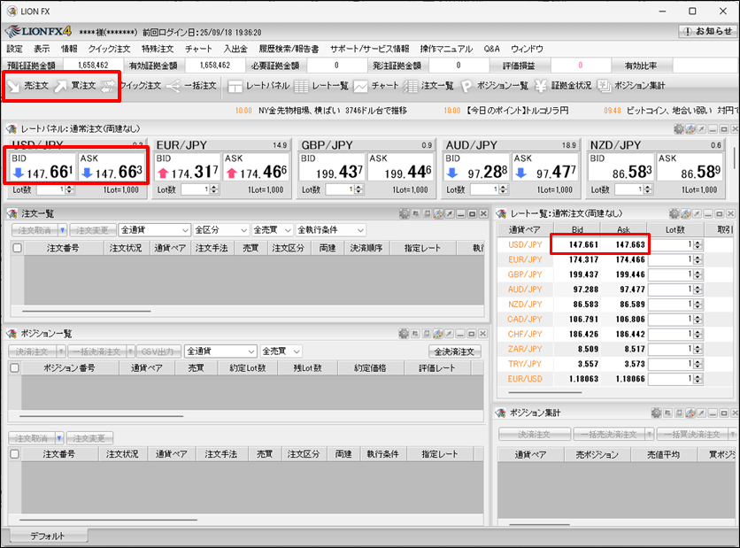
Task: Open ポジション一覧 position list from toolbar
Action: click(x=494, y=86)
